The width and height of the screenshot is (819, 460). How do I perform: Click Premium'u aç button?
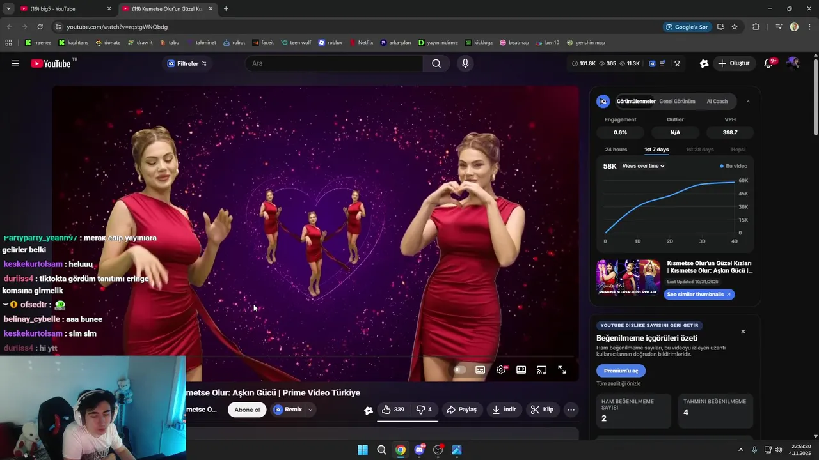pyautogui.click(x=621, y=371)
